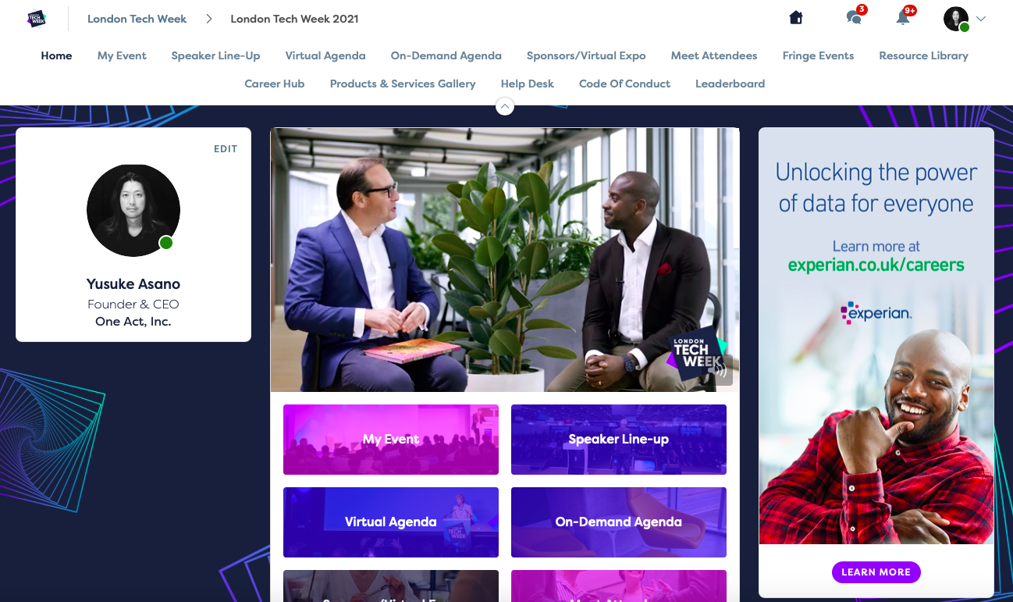Viewport: 1013px width, 602px height.
Task: Collapse the navigation menu with the up arrow
Action: 505,106
